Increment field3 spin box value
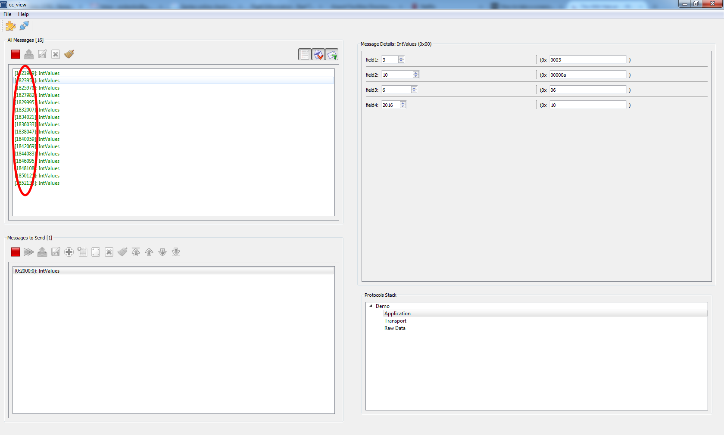This screenshot has height=435, width=724. click(414, 88)
